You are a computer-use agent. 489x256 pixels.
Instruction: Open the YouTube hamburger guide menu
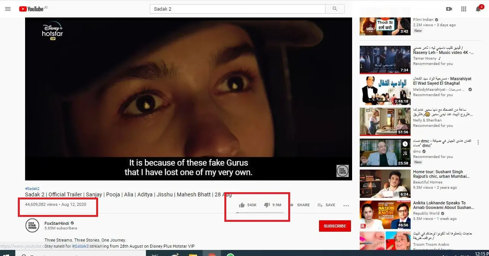8,9
